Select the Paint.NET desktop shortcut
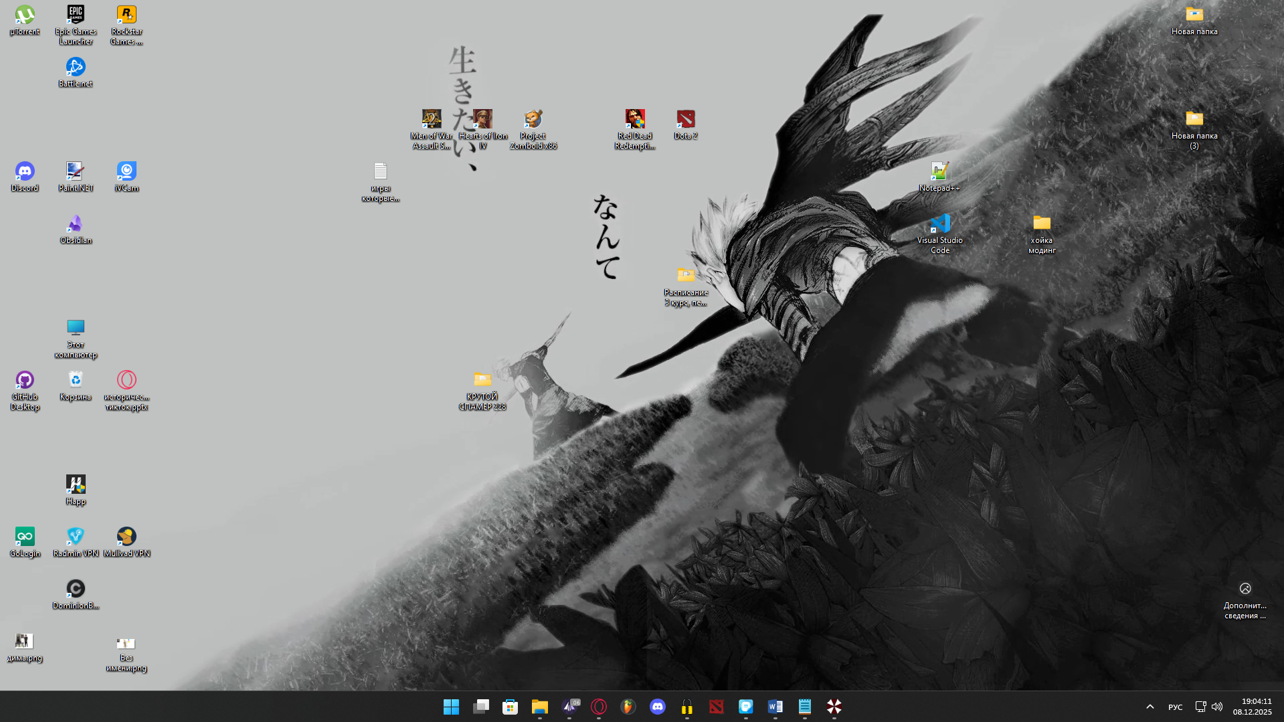Viewport: 1284px width, 722px height. coord(76,177)
